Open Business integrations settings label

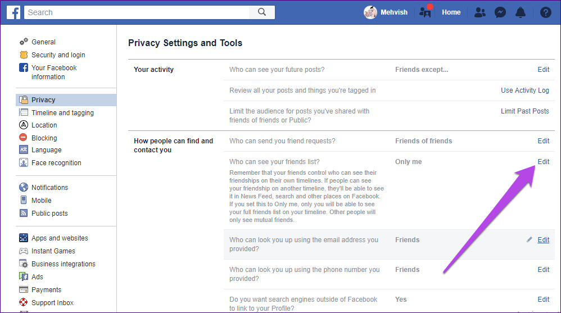pos(64,264)
